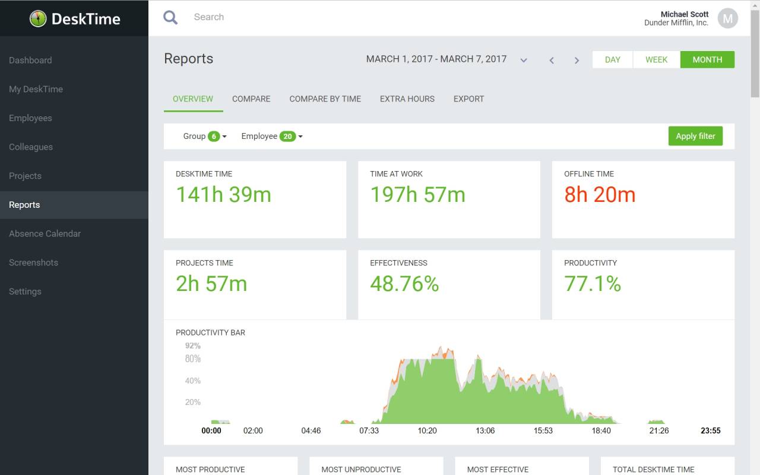Select the MONTH view toggle
The image size is (760, 475).
click(x=707, y=59)
